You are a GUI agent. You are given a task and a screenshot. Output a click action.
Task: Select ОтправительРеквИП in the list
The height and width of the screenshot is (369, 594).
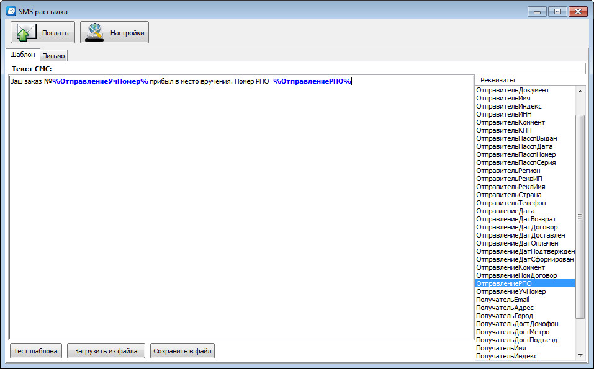[x=525, y=179]
